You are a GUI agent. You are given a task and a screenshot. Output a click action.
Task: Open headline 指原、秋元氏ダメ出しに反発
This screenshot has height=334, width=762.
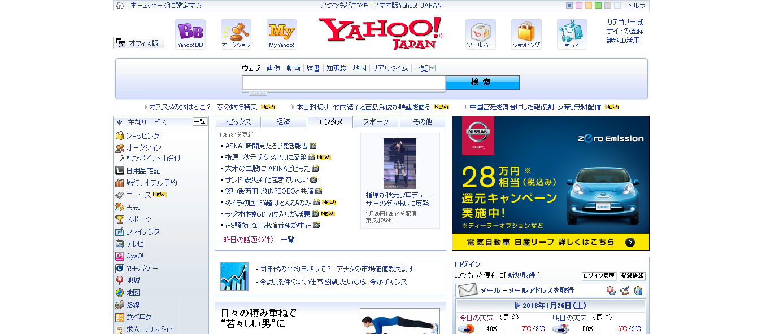(x=266, y=157)
